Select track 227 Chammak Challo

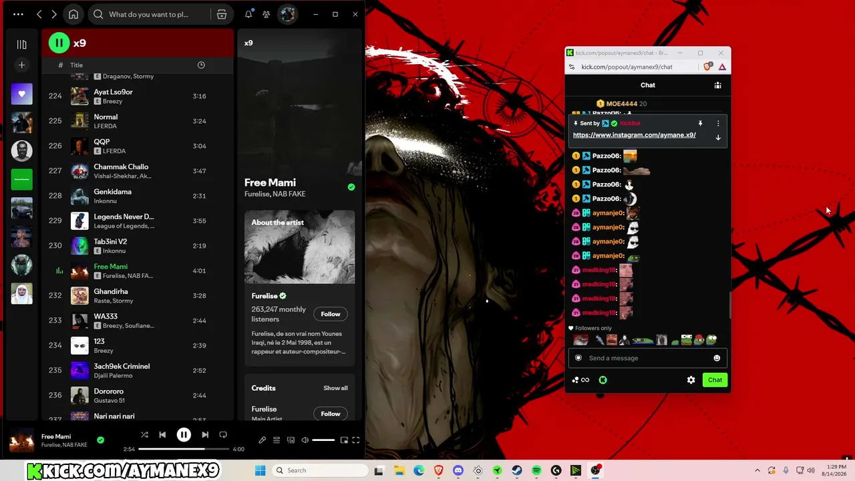pyautogui.click(x=137, y=171)
